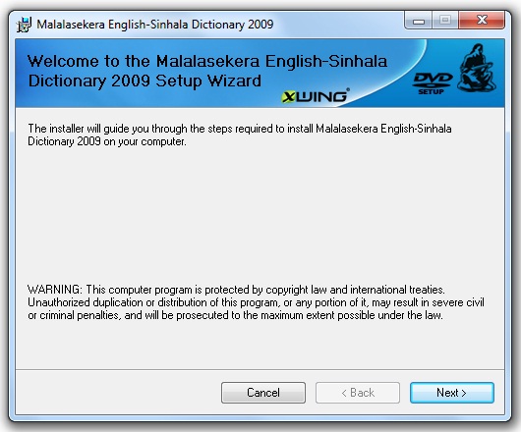Click Dictionary 2009 on your computer text
This screenshot has height=432, width=521.
tap(107, 141)
